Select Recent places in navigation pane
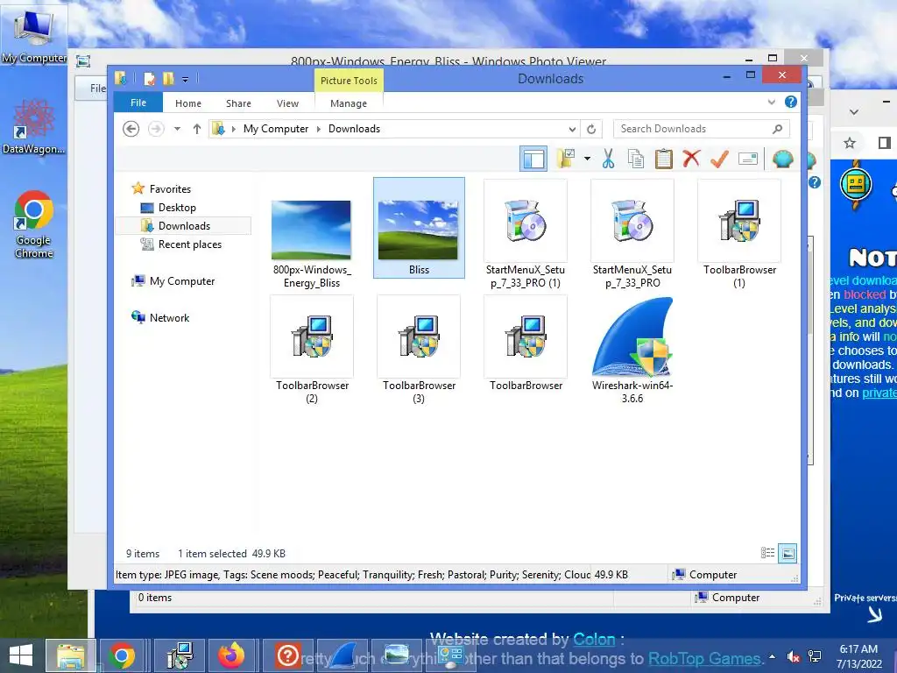The image size is (897, 673). click(189, 244)
